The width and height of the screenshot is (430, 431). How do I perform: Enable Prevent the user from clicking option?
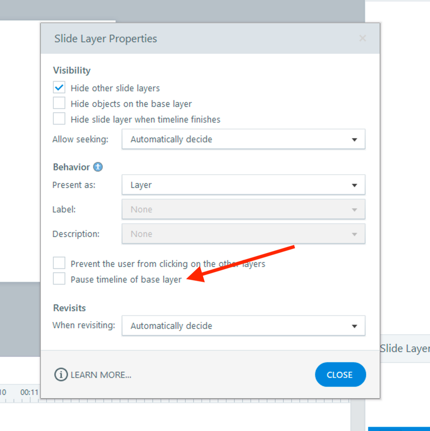59,263
